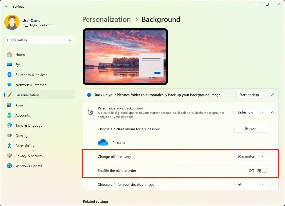Toggle Shuffle the picture order on
This screenshot has width=285, height=206.
(x=262, y=170)
